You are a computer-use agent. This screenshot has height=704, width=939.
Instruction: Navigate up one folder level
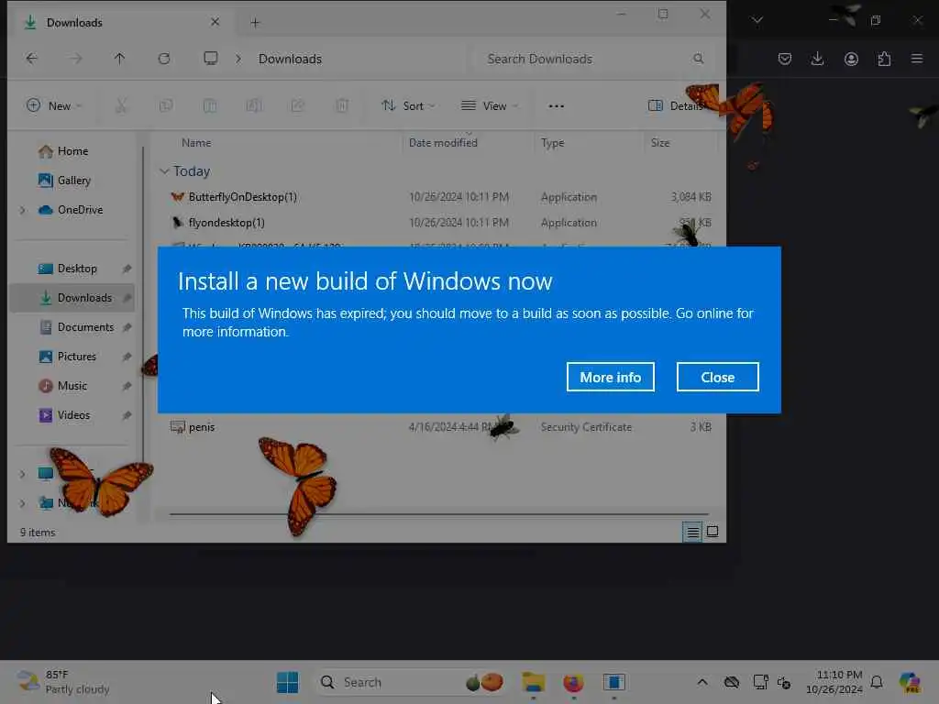tap(120, 59)
